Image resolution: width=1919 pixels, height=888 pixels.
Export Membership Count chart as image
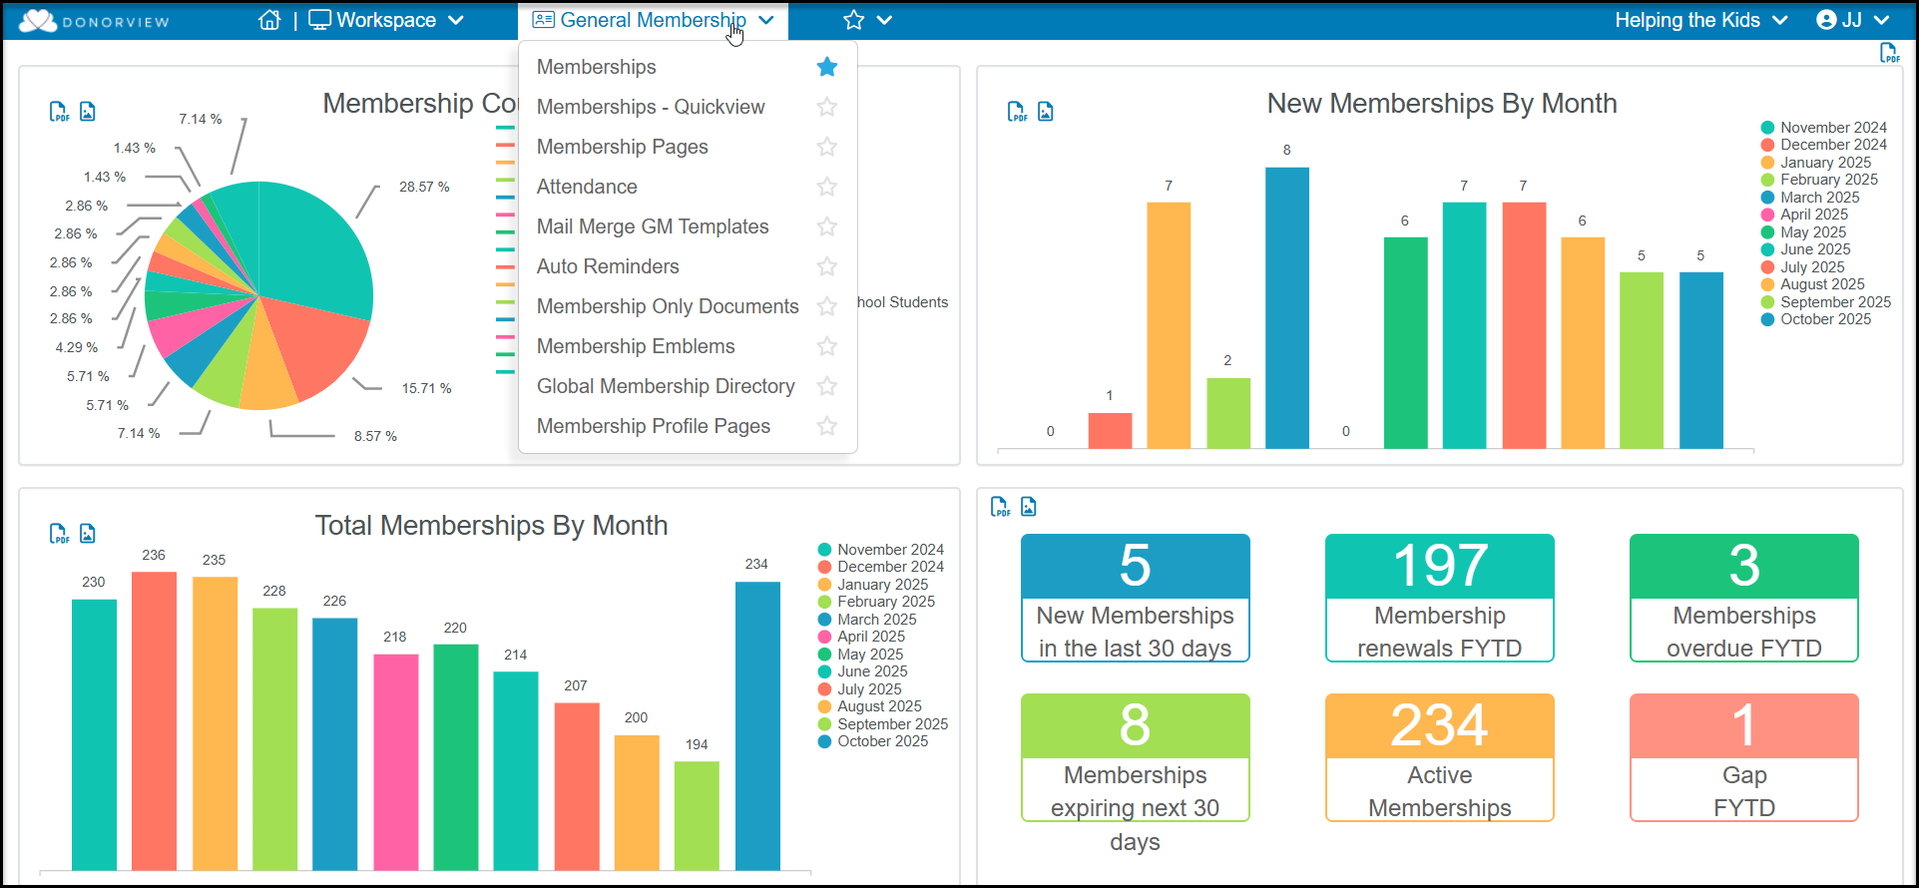tap(88, 112)
